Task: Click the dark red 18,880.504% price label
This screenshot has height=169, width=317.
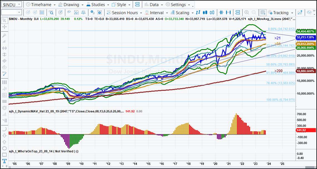Action: point(306,71)
